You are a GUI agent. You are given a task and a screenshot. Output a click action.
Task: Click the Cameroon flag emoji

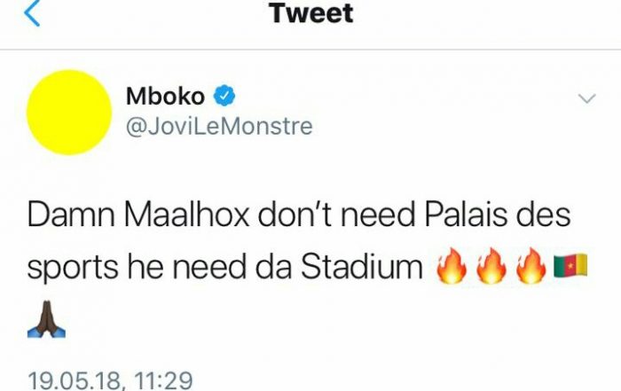pyautogui.click(x=570, y=266)
